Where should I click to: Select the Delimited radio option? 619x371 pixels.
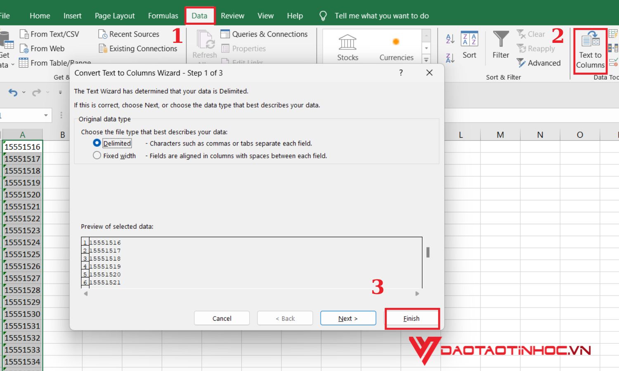pos(97,143)
